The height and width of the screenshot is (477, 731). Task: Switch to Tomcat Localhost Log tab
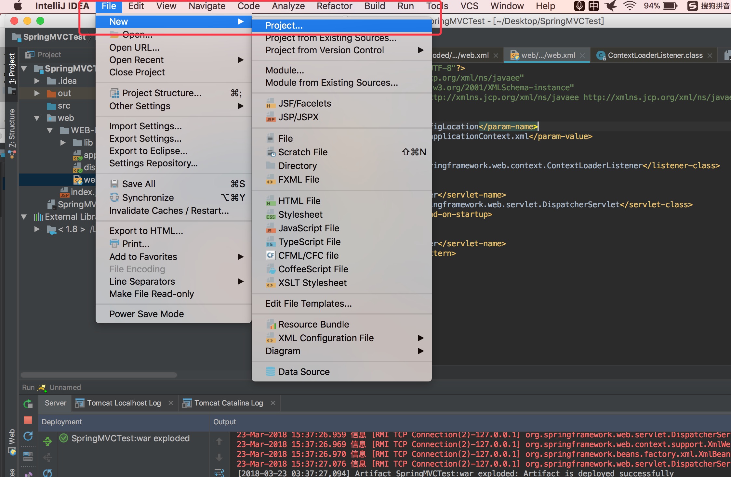point(124,403)
